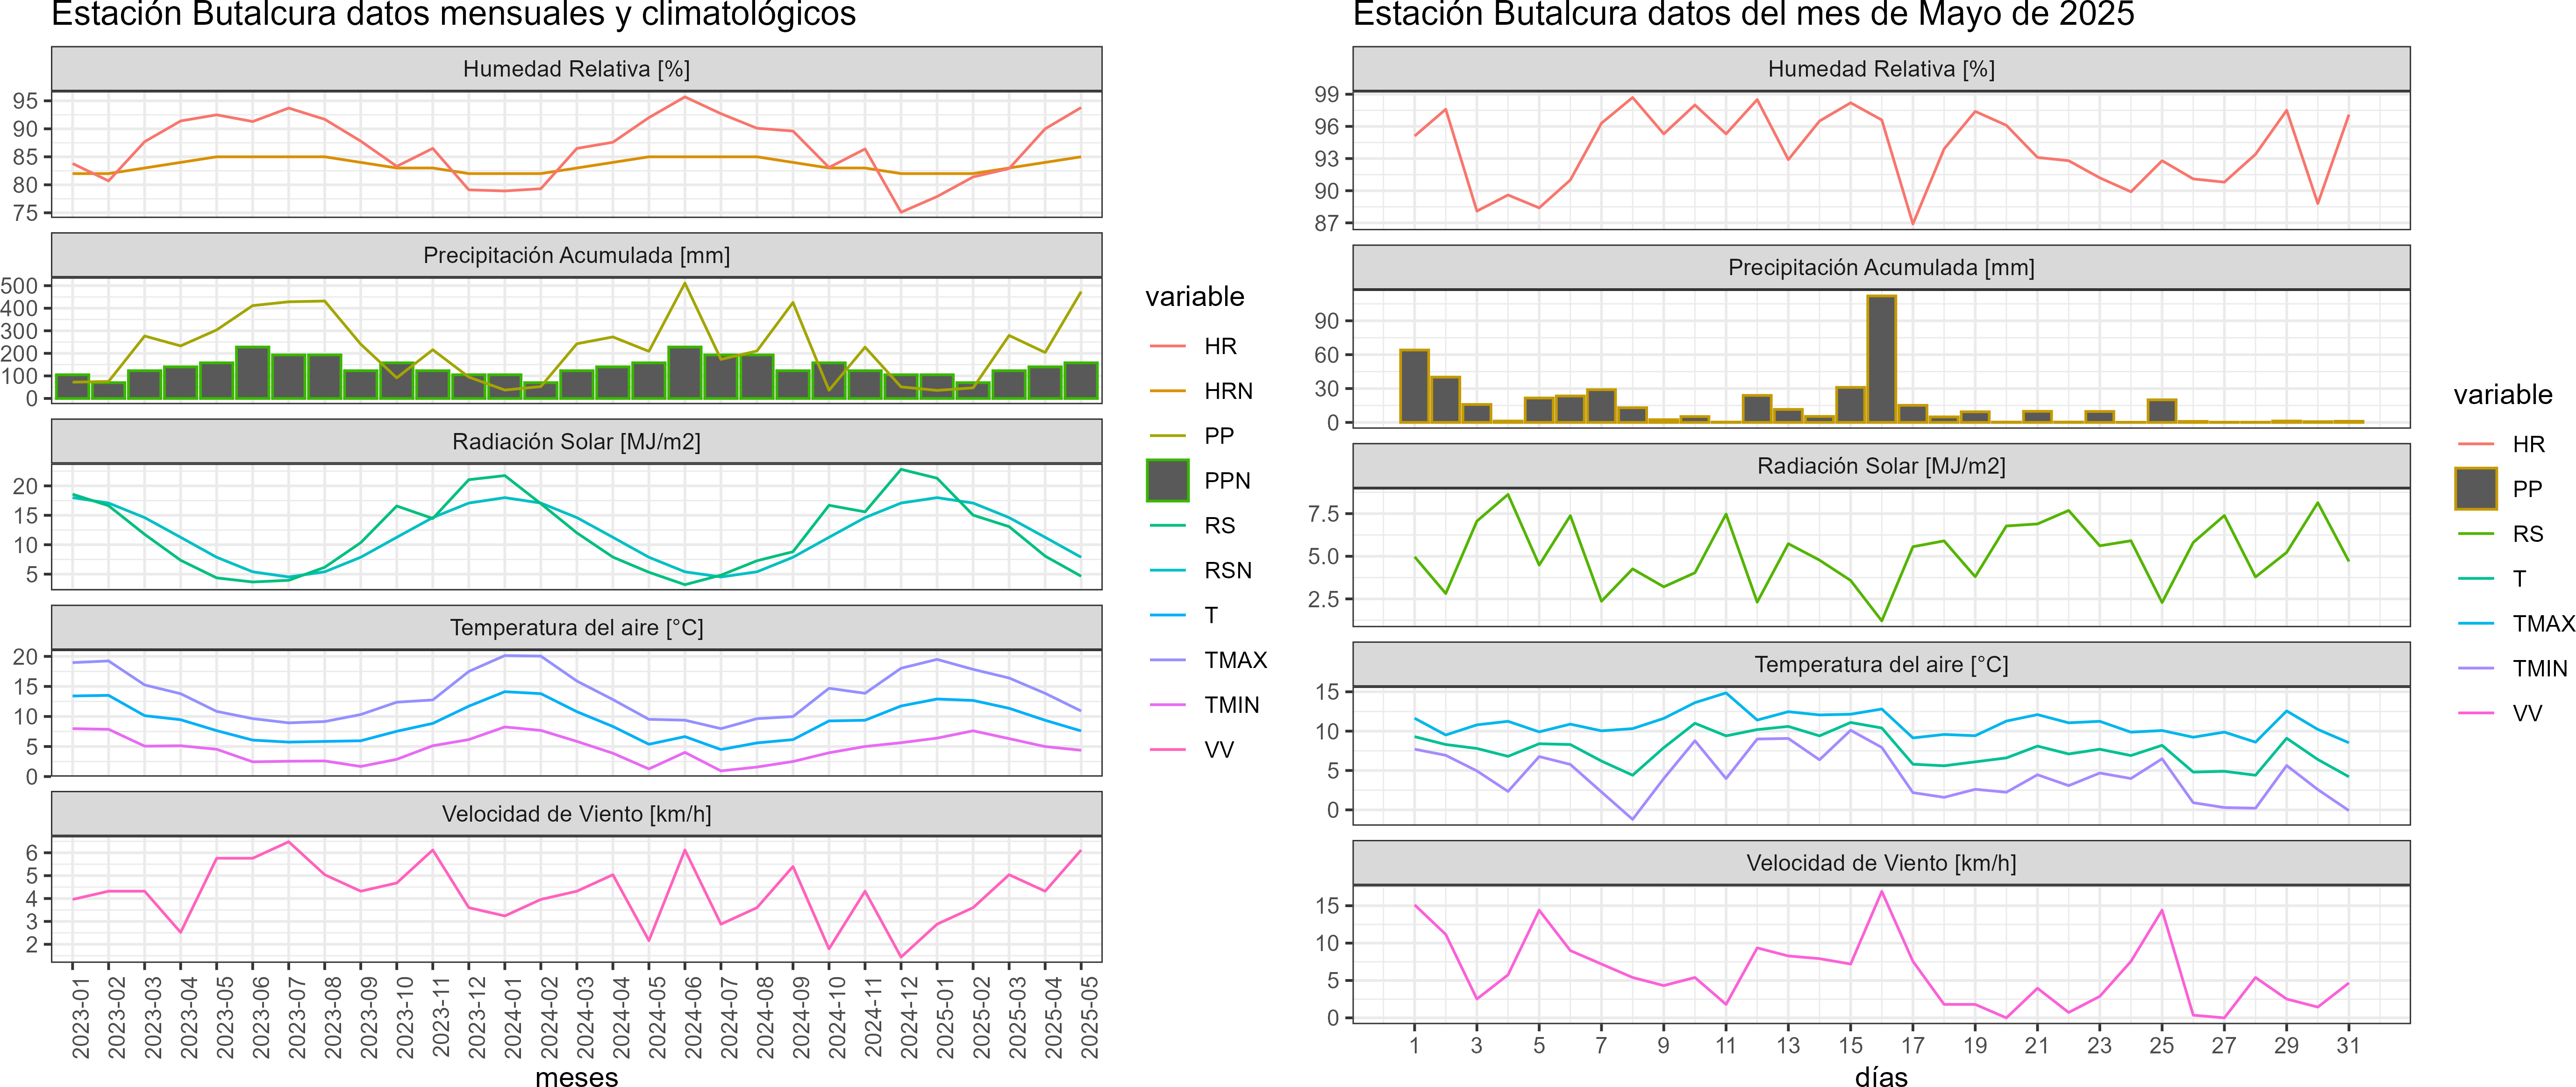The width and height of the screenshot is (2576, 1087).
Task: Click day tick label 15
Action: click(1850, 1045)
